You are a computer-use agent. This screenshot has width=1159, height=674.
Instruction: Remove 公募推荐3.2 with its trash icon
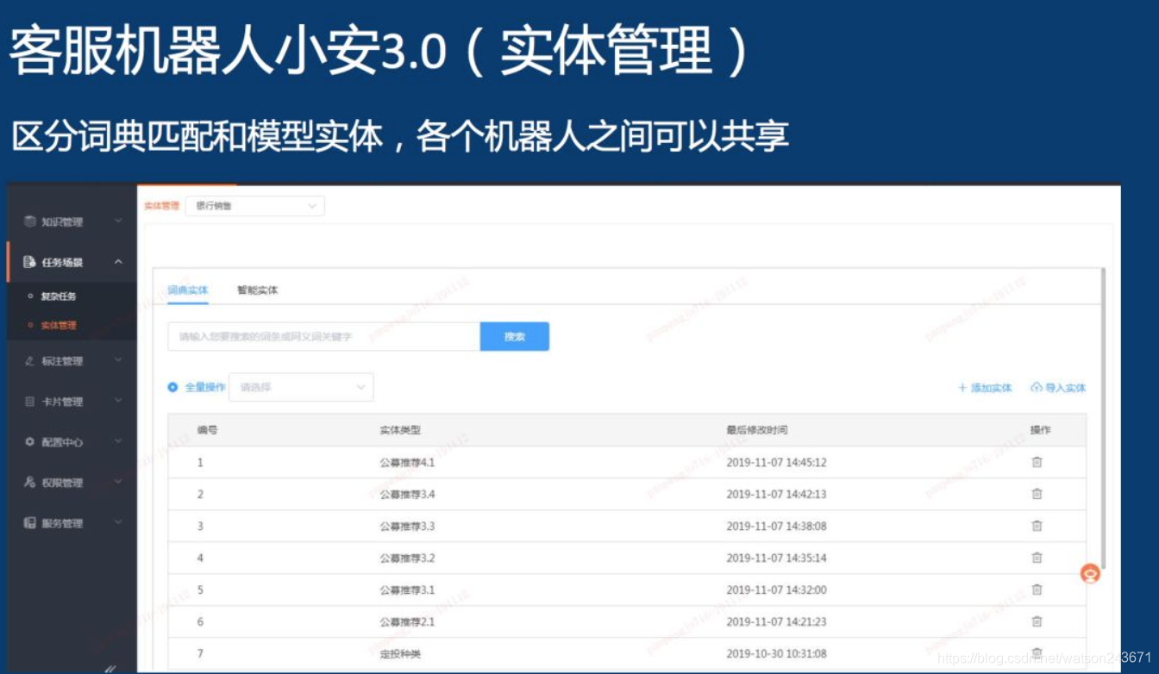1037,558
